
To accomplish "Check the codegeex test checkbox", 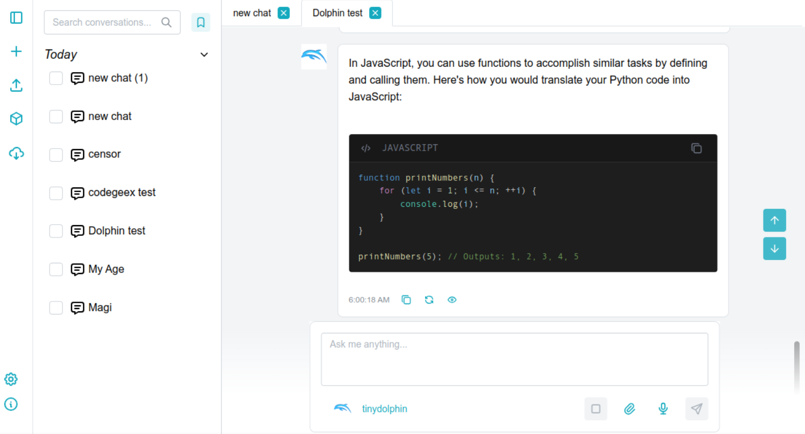I will point(56,193).
